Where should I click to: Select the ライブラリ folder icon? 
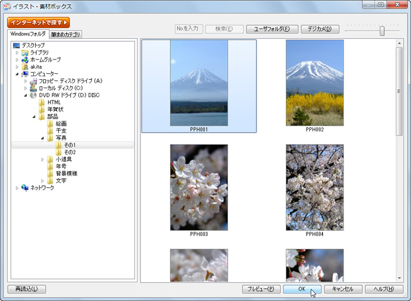point(25,53)
